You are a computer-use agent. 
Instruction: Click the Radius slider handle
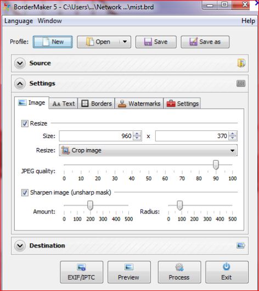click(180, 205)
